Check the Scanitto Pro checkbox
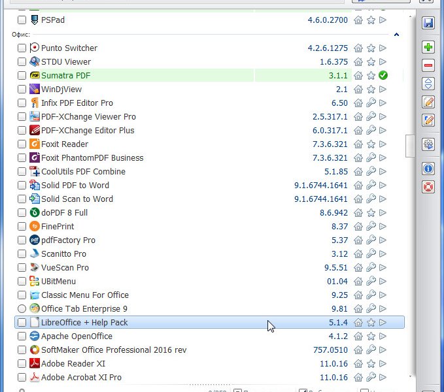 tap(22, 254)
